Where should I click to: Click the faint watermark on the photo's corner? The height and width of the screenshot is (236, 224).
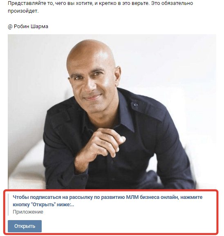(29, 186)
